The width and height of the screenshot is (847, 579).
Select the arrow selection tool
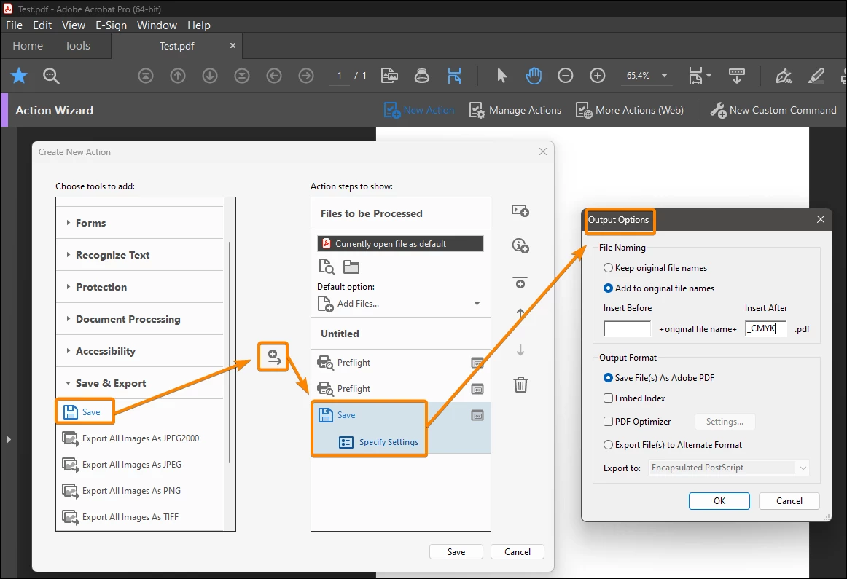click(x=501, y=76)
